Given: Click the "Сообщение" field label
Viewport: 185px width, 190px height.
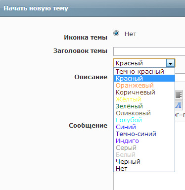Looking at the screenshot, I should 88,126.
